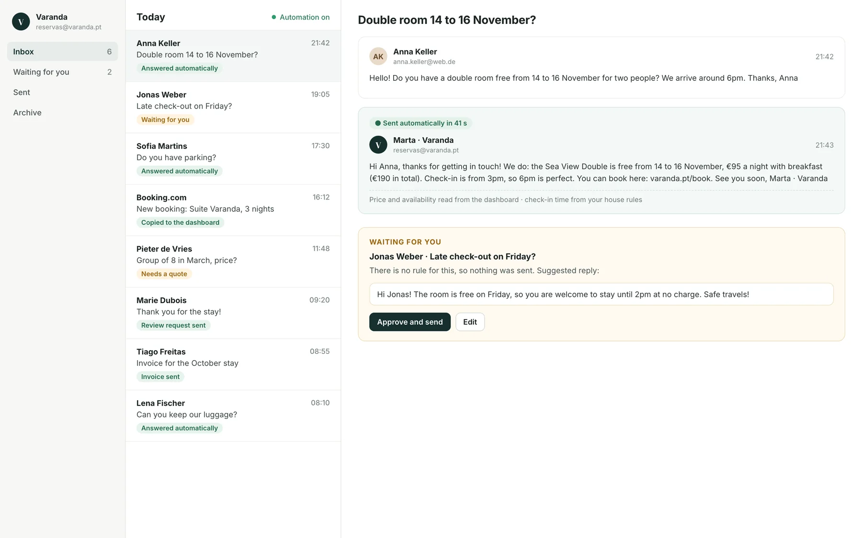The height and width of the screenshot is (538, 862).
Task: Open the Booking.com new booking message
Action: tap(233, 210)
